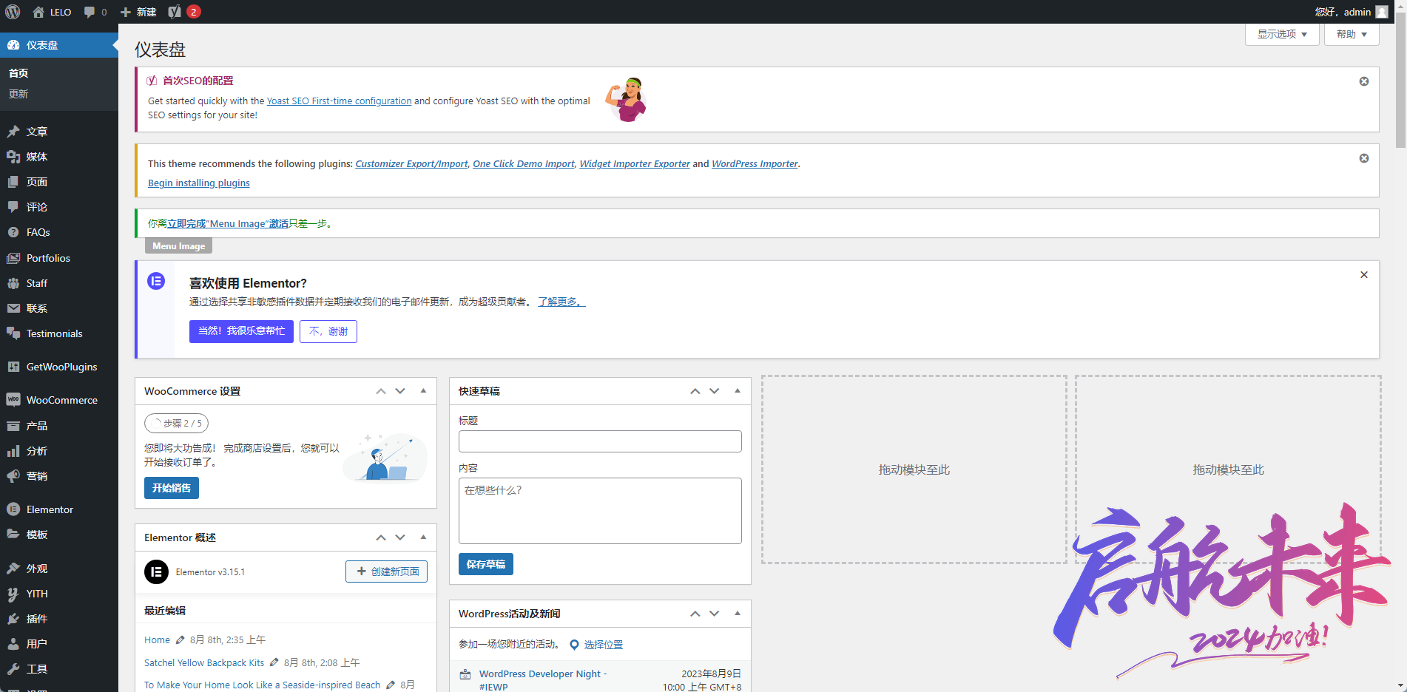Move WooCommerce 设置 widget down
Viewport: 1407px width, 692px height.
tap(400, 391)
